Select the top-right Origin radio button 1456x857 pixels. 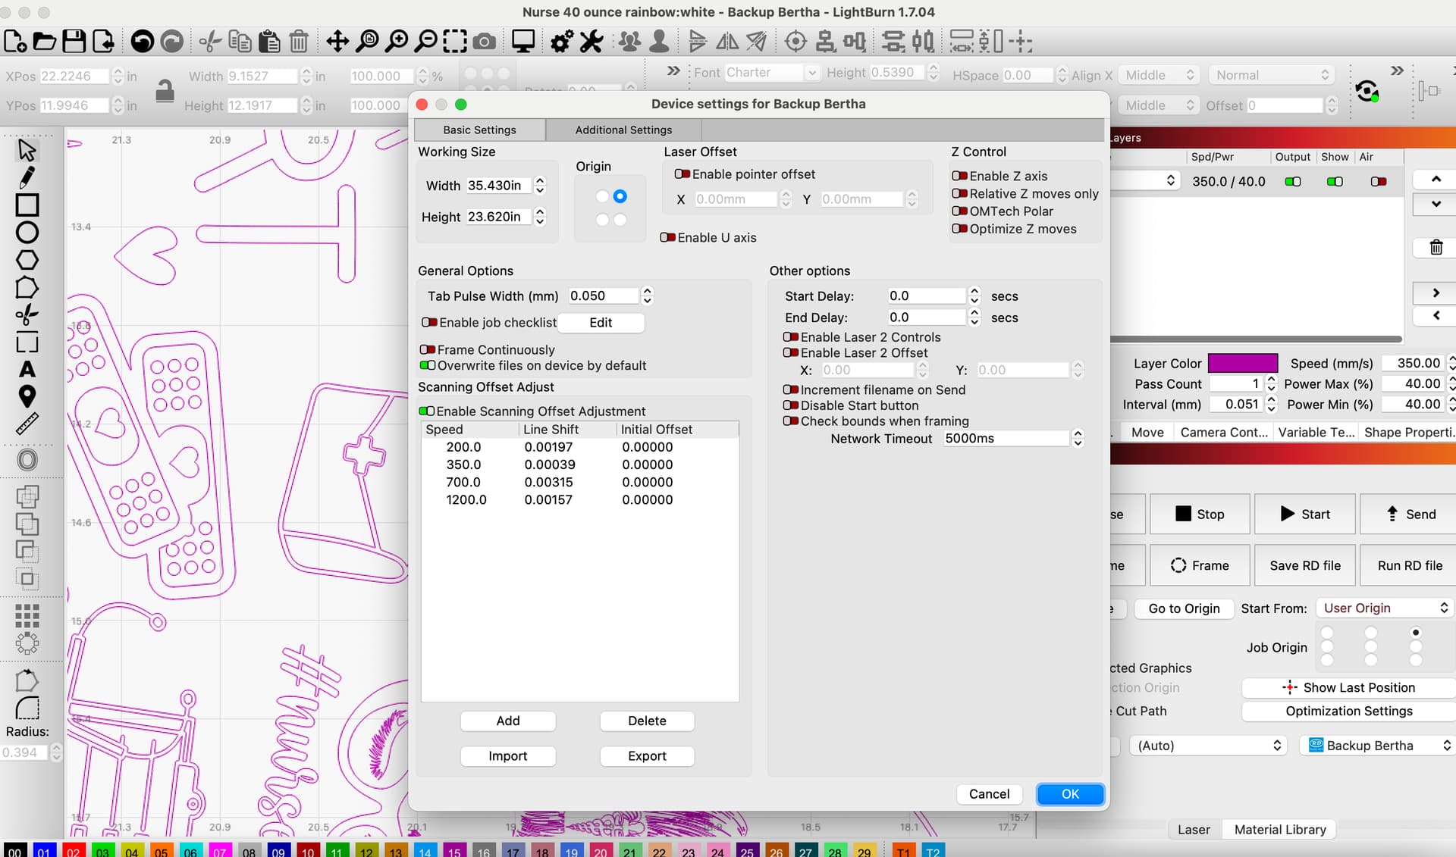coord(620,196)
